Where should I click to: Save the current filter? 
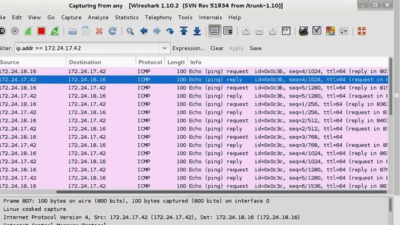point(256,48)
